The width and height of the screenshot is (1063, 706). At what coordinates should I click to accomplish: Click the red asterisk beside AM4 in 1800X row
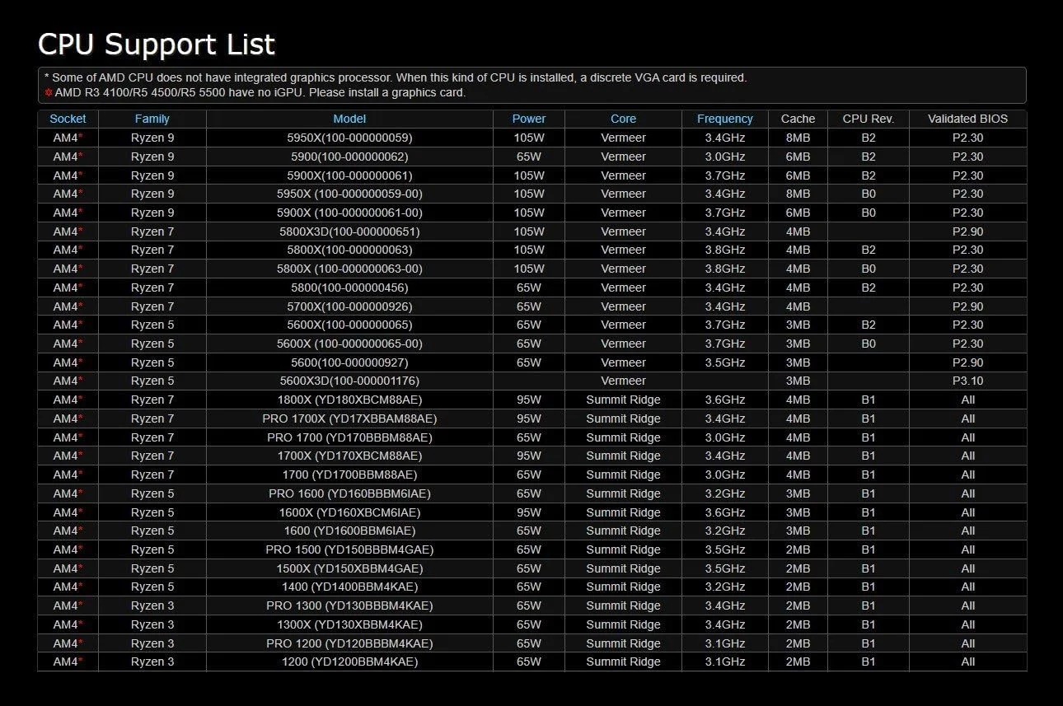81,399
